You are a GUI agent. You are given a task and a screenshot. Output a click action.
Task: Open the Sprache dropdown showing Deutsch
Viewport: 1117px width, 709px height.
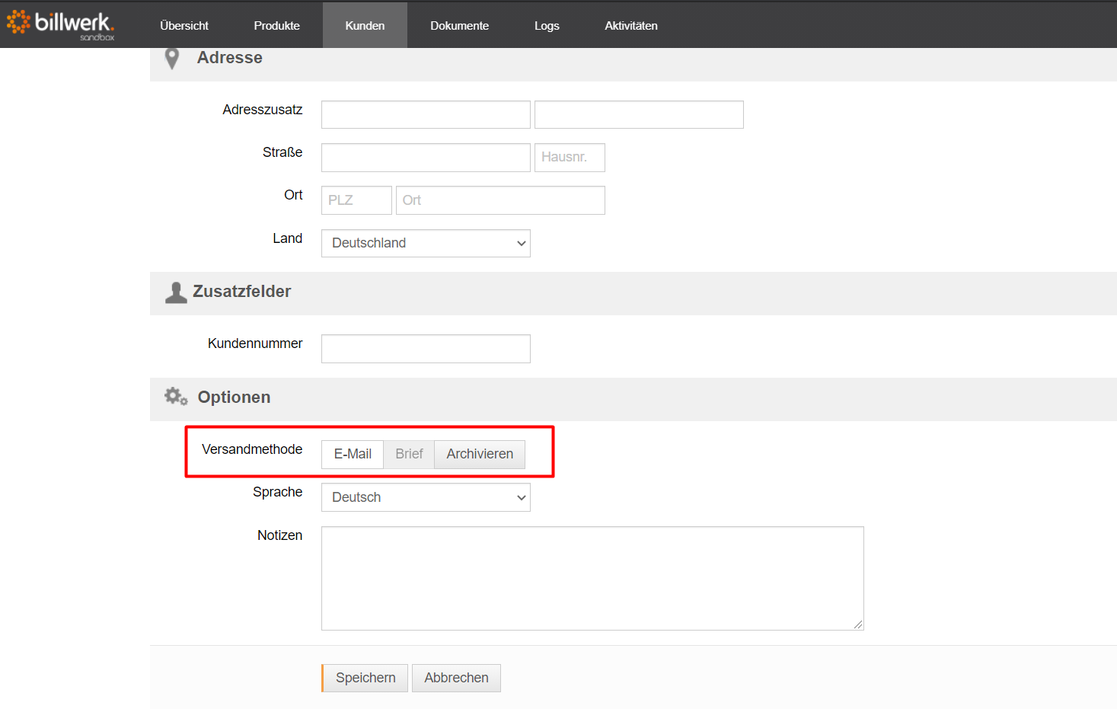pos(426,497)
